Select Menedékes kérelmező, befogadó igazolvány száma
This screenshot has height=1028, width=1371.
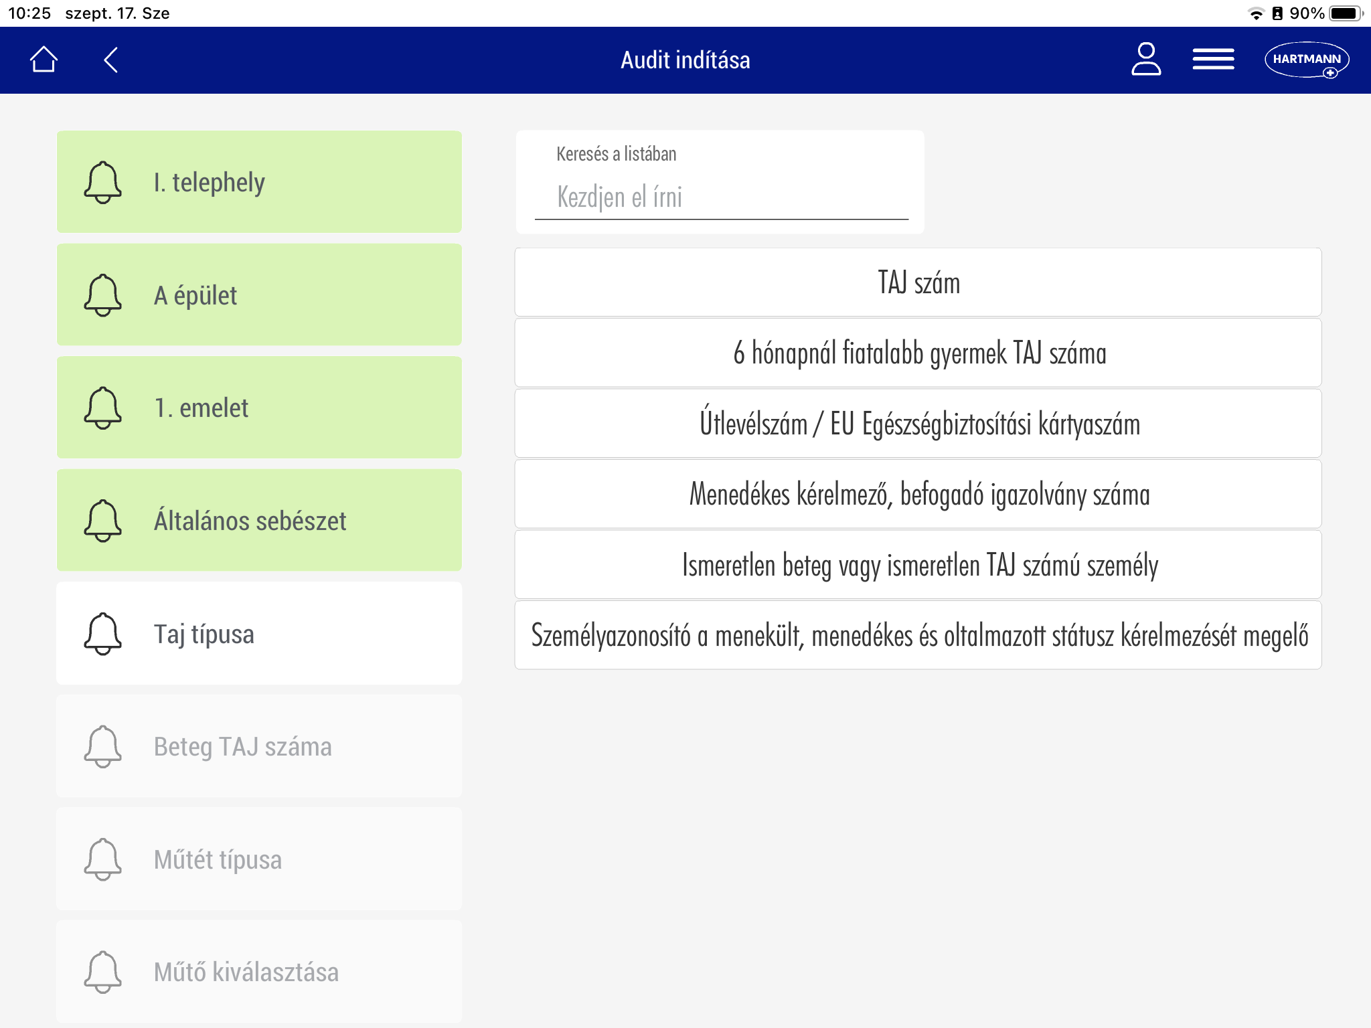(918, 495)
